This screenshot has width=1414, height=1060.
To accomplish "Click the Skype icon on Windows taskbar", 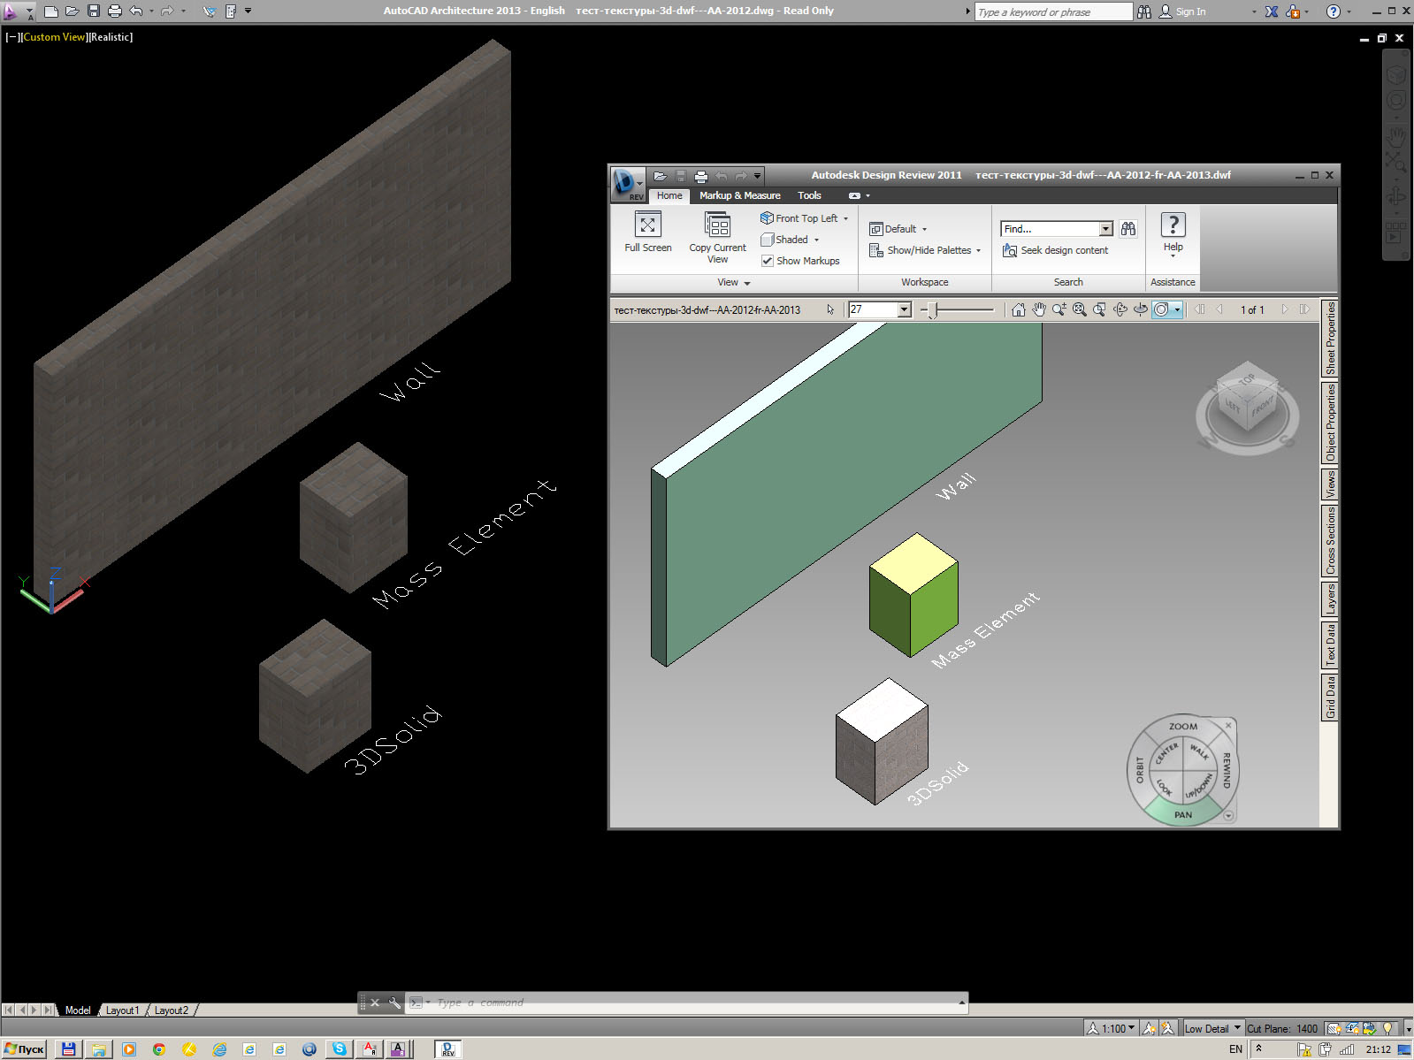I will pyautogui.click(x=339, y=1049).
